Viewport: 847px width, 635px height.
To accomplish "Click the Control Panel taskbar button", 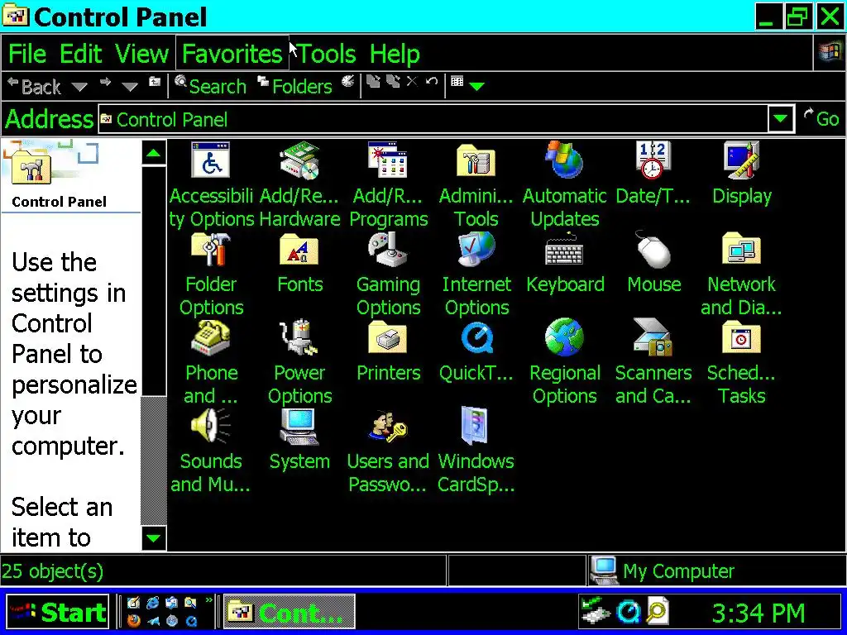I will tap(290, 612).
